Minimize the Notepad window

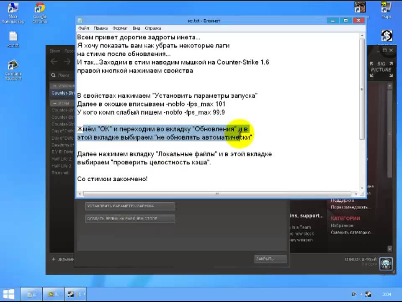coord(333,21)
